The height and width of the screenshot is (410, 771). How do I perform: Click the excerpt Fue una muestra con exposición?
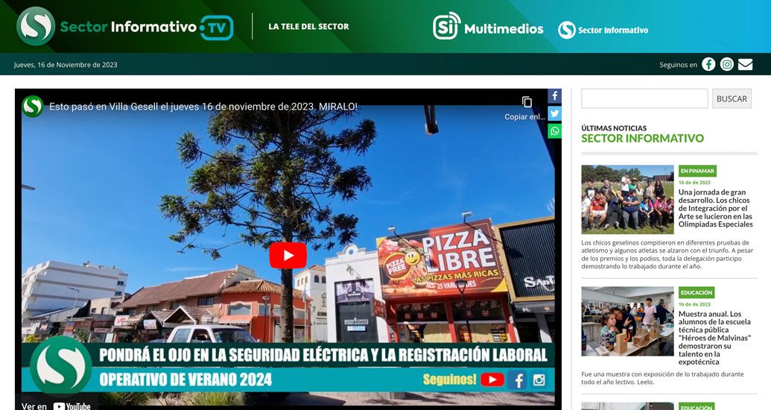662,378
